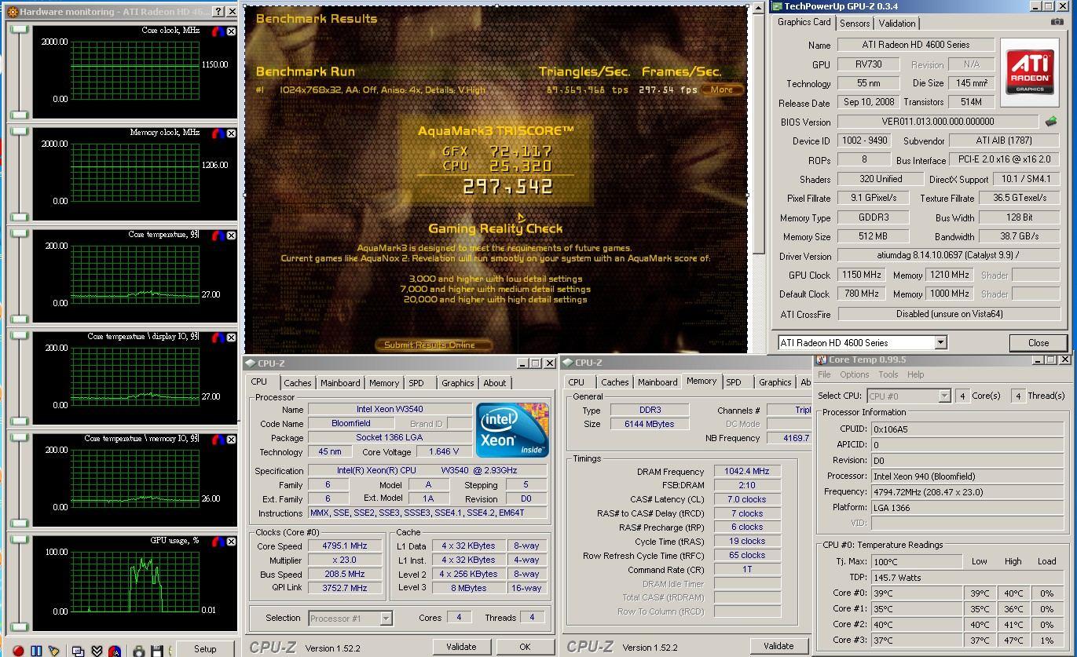
Task: Click the magnet icon on GPU usage graph
Action: pos(218,542)
